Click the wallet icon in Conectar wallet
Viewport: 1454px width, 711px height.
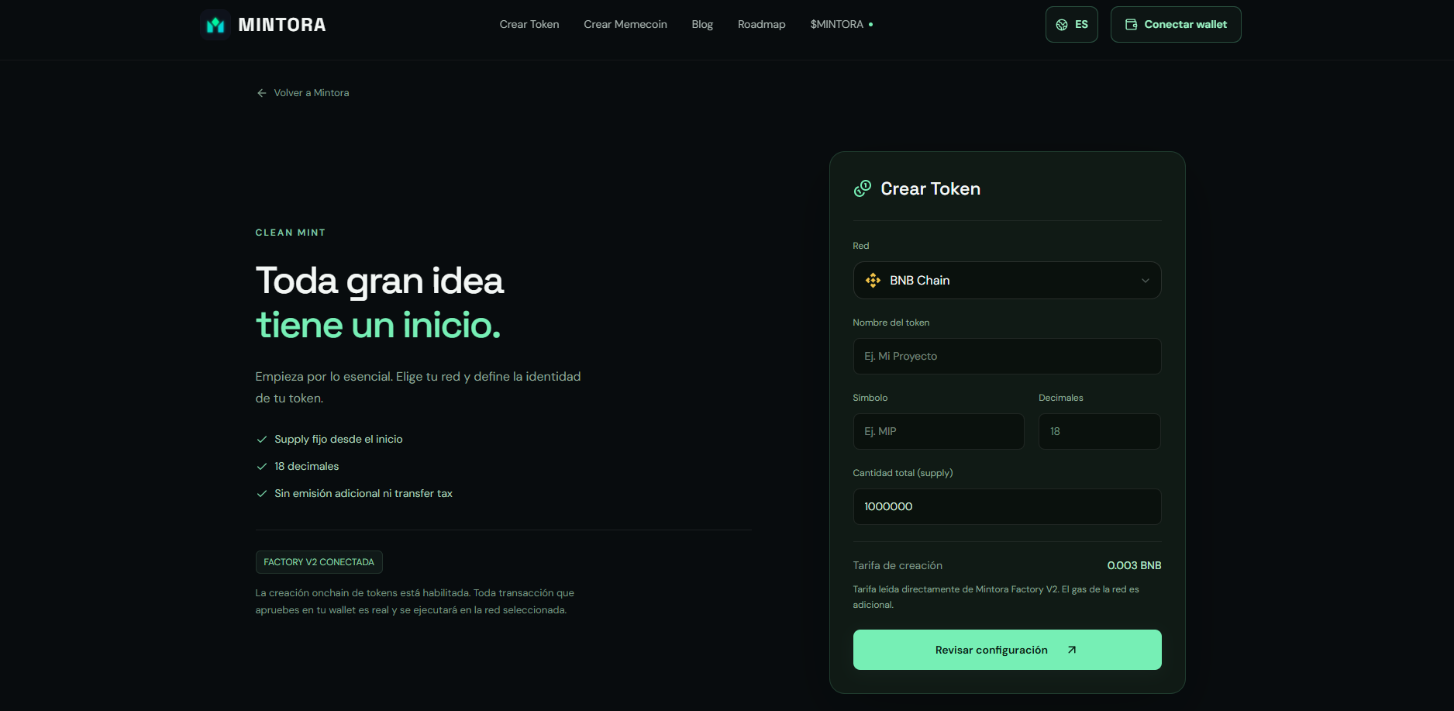(x=1132, y=24)
